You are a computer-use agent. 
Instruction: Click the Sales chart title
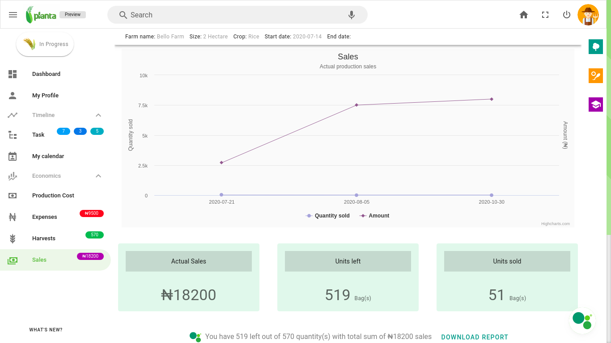pos(348,57)
